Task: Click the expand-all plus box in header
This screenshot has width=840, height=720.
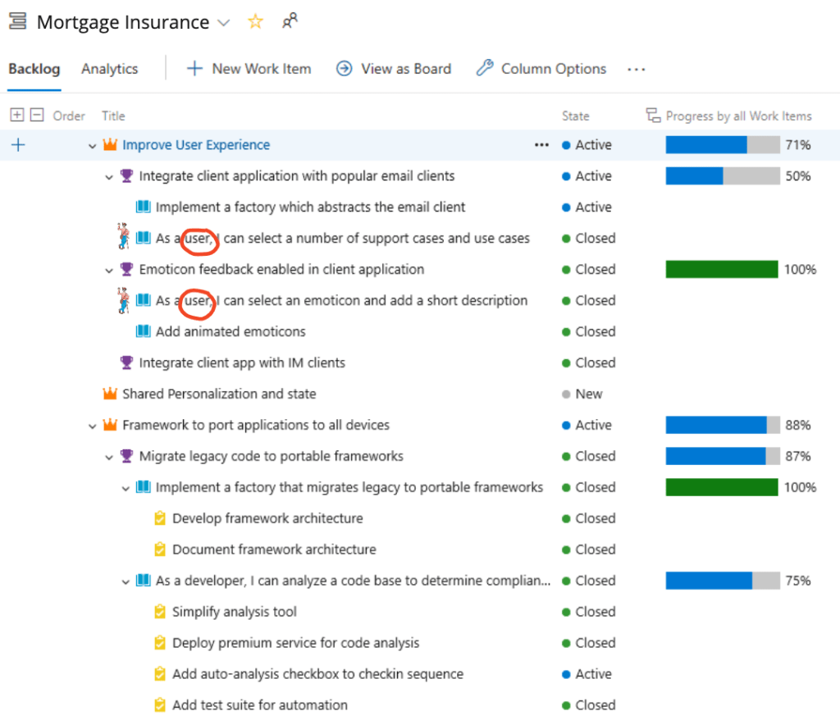Action: pyautogui.click(x=17, y=116)
